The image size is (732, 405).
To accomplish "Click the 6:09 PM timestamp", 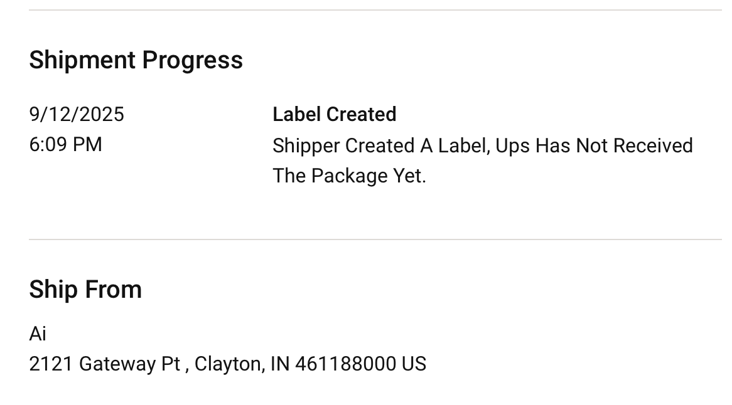I will (65, 145).
